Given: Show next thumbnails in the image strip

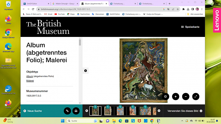Looking at the screenshot, I should tap(159, 111).
